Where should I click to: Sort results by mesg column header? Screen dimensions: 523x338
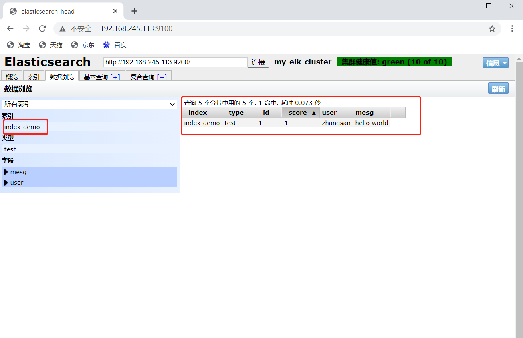coord(372,113)
